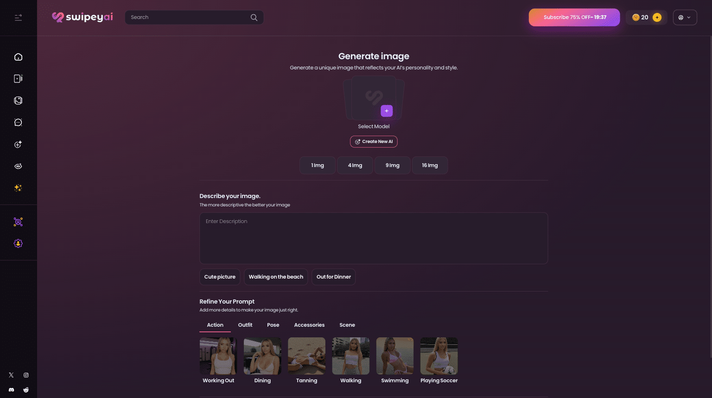Open the account profile dropdown

coord(685,18)
